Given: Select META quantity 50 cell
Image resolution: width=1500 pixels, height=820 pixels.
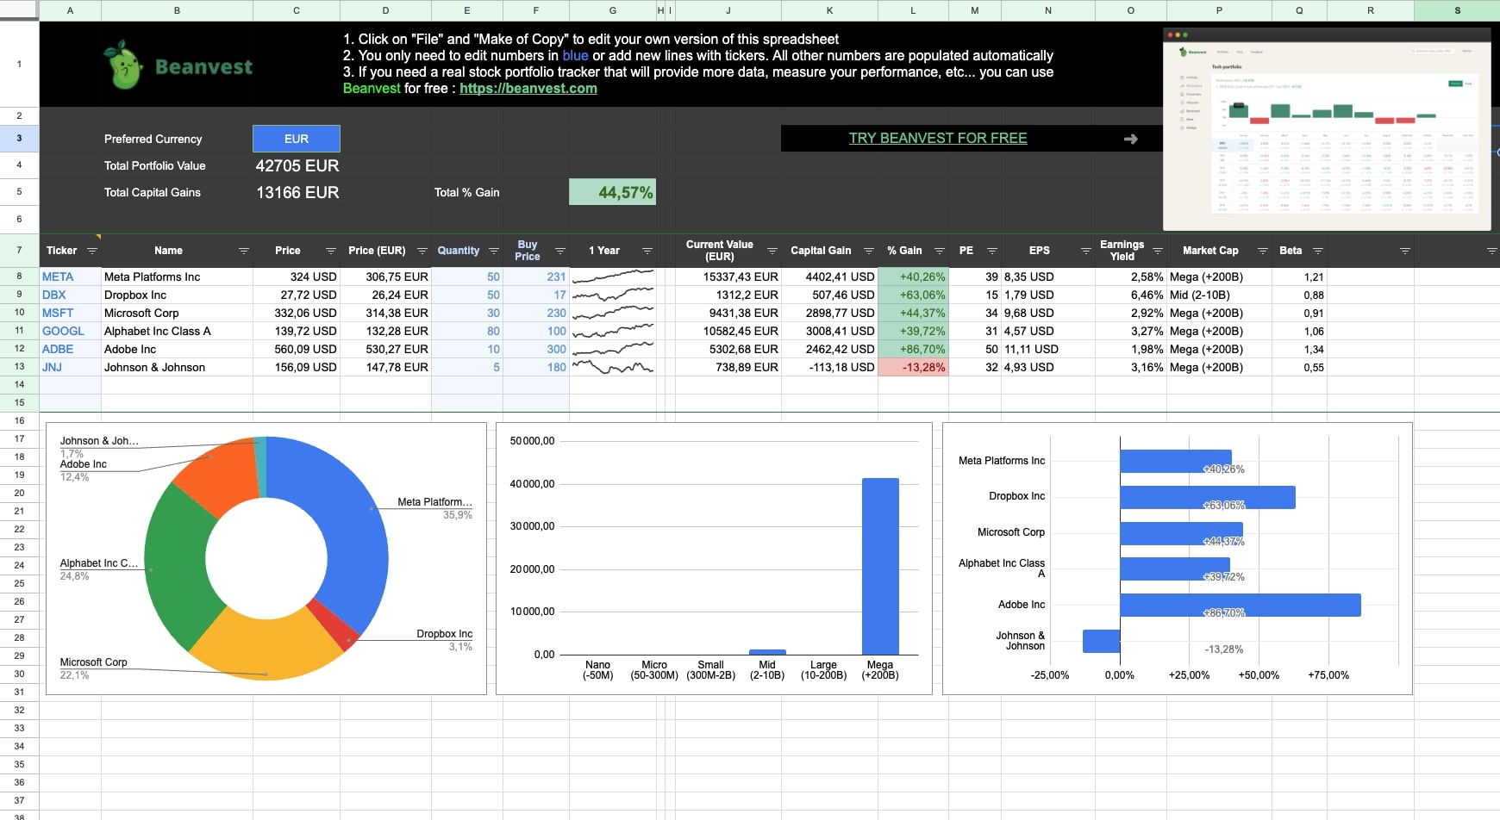Looking at the screenshot, I should (467, 276).
